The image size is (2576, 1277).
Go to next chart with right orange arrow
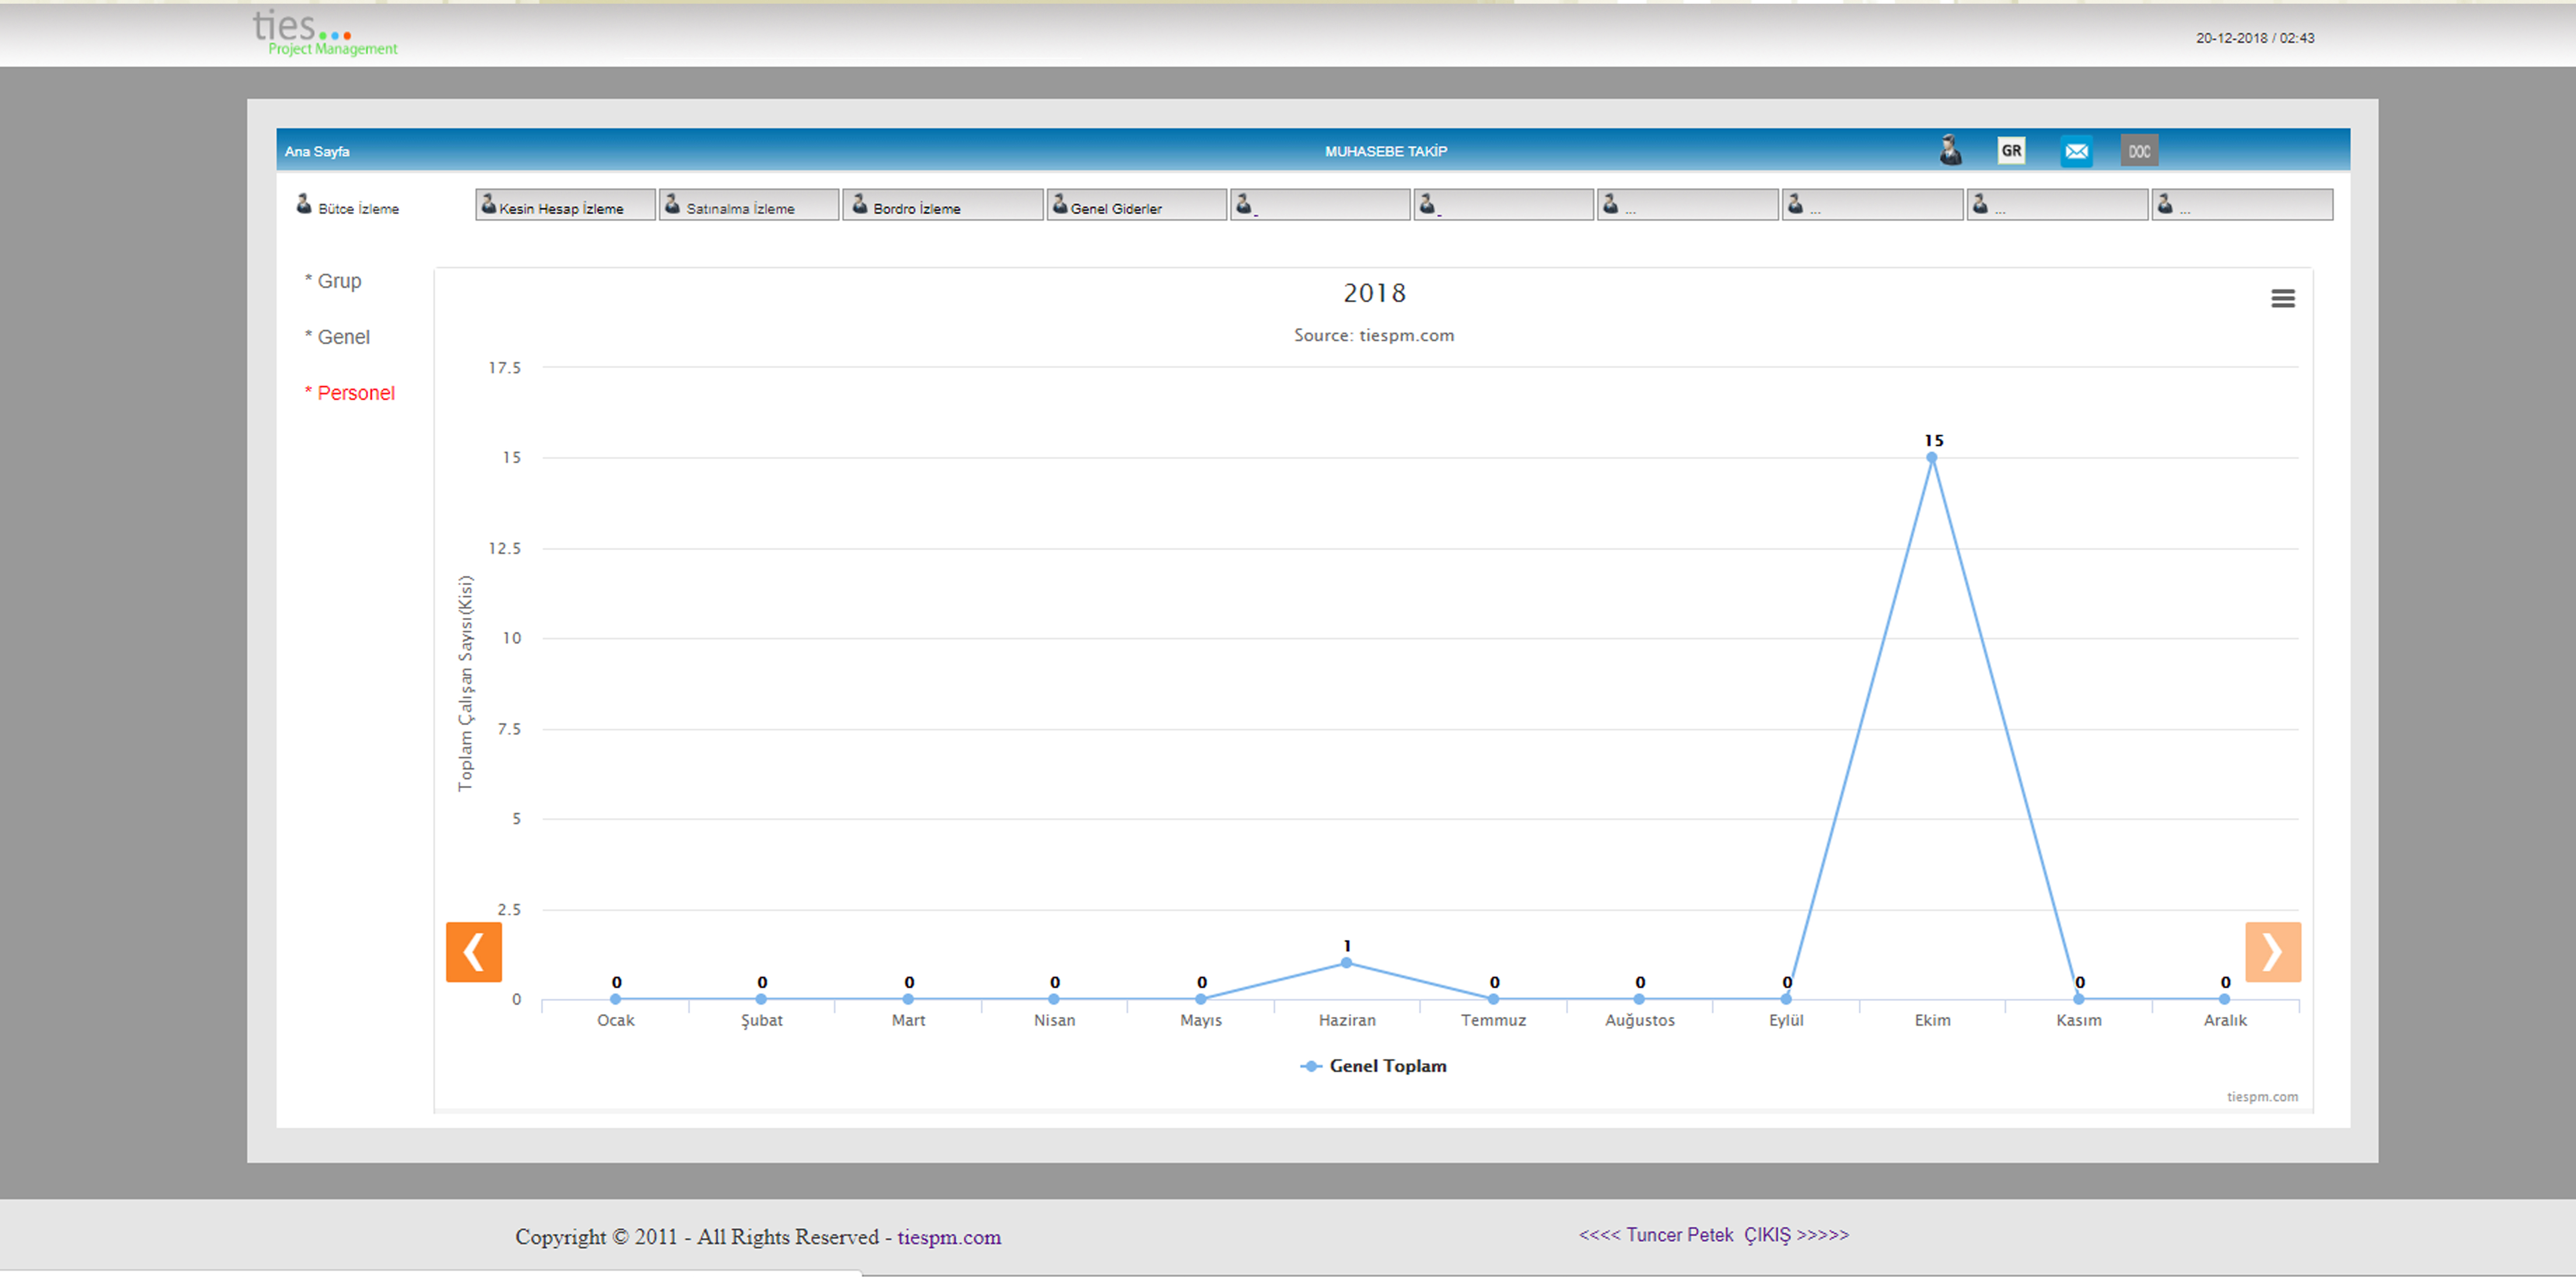[x=2272, y=951]
